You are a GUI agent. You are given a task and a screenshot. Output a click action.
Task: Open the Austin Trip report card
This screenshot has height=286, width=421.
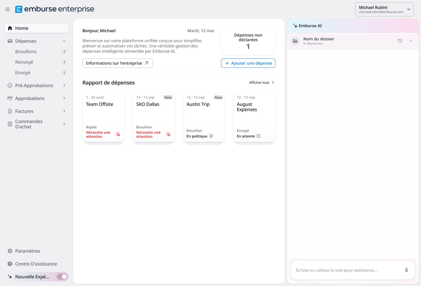[204, 117]
